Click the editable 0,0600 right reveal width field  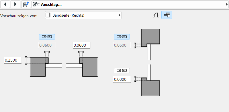click(x=81, y=45)
